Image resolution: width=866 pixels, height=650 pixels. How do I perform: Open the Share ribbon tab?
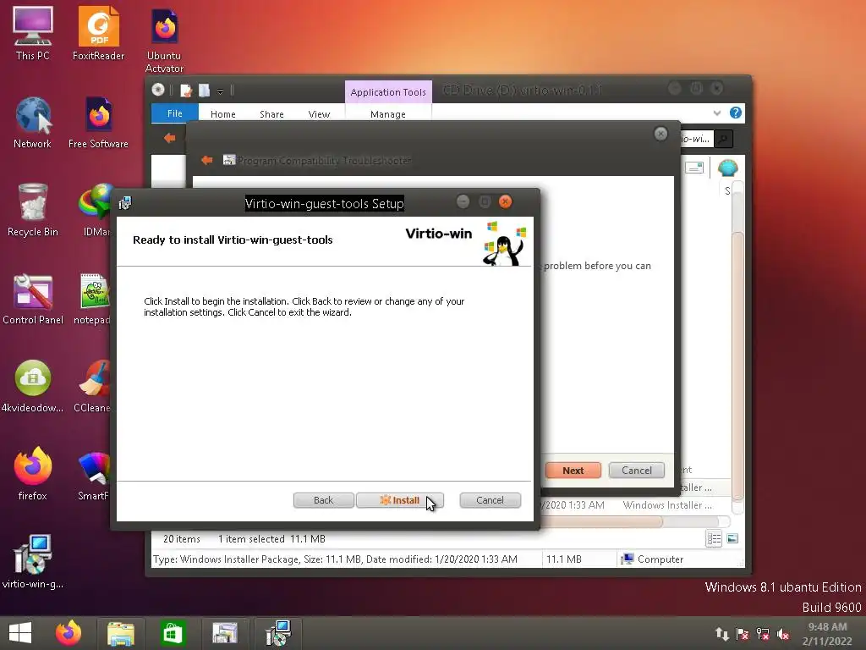click(271, 114)
